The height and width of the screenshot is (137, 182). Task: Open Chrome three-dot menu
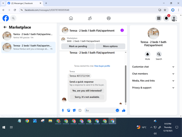click(x=178, y=10)
